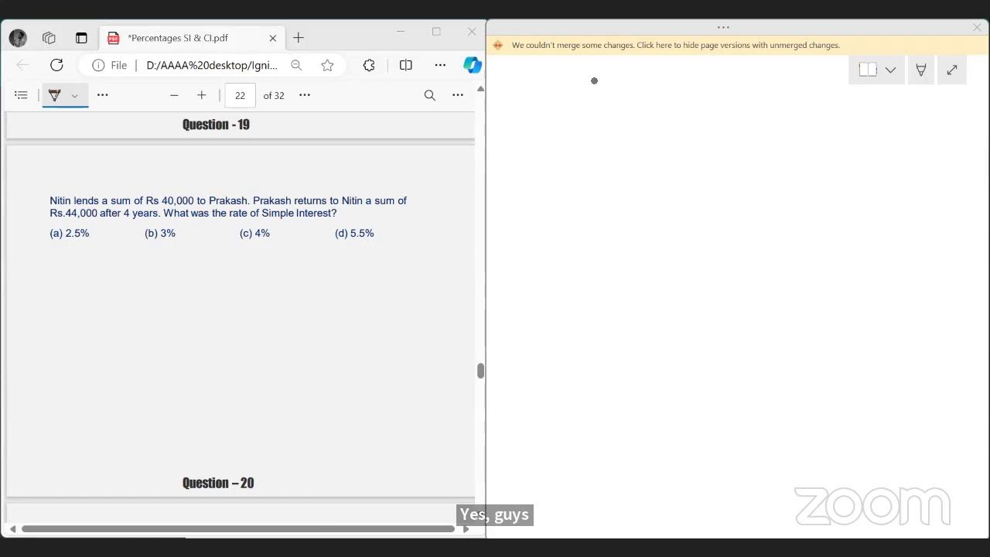Close the Percentages SI & CI.pdf tab
The height and width of the screenshot is (557, 990).
pos(273,38)
